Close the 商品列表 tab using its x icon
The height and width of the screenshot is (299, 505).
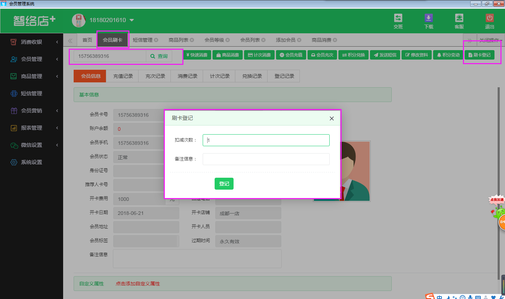[192, 40]
